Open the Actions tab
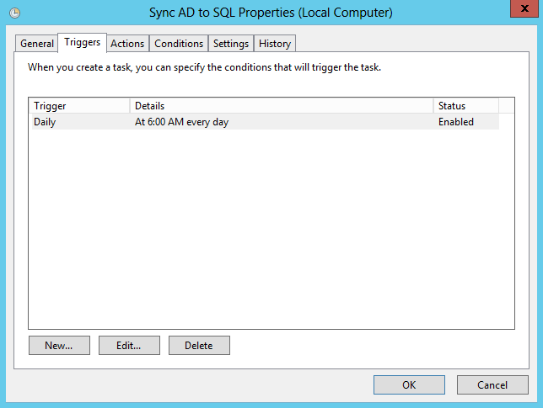The width and height of the screenshot is (543, 408). click(127, 44)
